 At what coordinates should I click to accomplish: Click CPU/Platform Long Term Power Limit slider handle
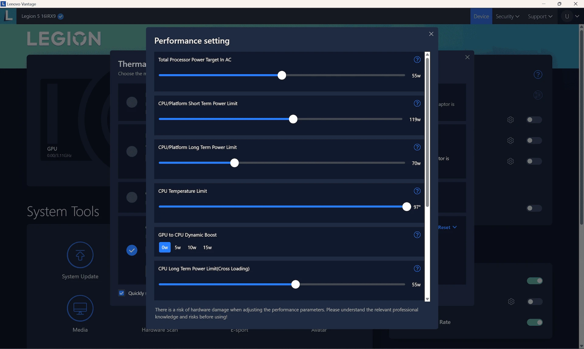click(x=235, y=163)
